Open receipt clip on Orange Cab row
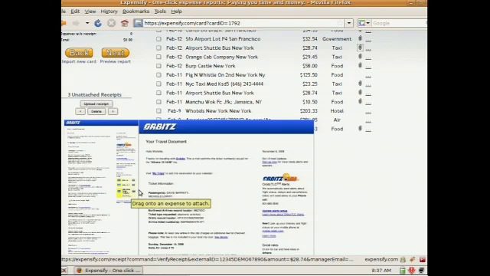Image resolution: width=490 pixels, height=276 pixels. (x=360, y=56)
